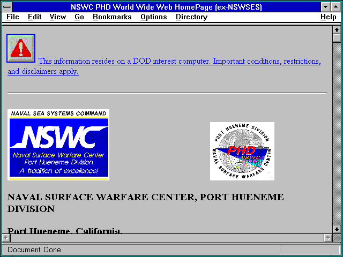Click the vertical scrollbar up arrow

[337, 30]
